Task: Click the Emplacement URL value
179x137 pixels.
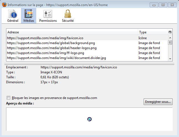Action: pos(79,67)
